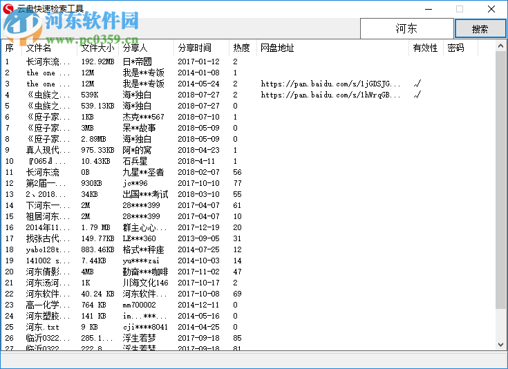
Task: Select row 25 河东.txt file name
Action: coord(42,327)
